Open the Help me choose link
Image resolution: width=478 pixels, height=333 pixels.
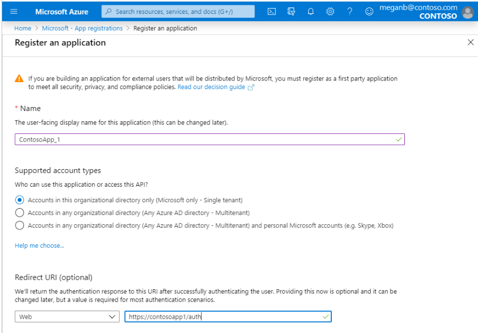pos(39,245)
